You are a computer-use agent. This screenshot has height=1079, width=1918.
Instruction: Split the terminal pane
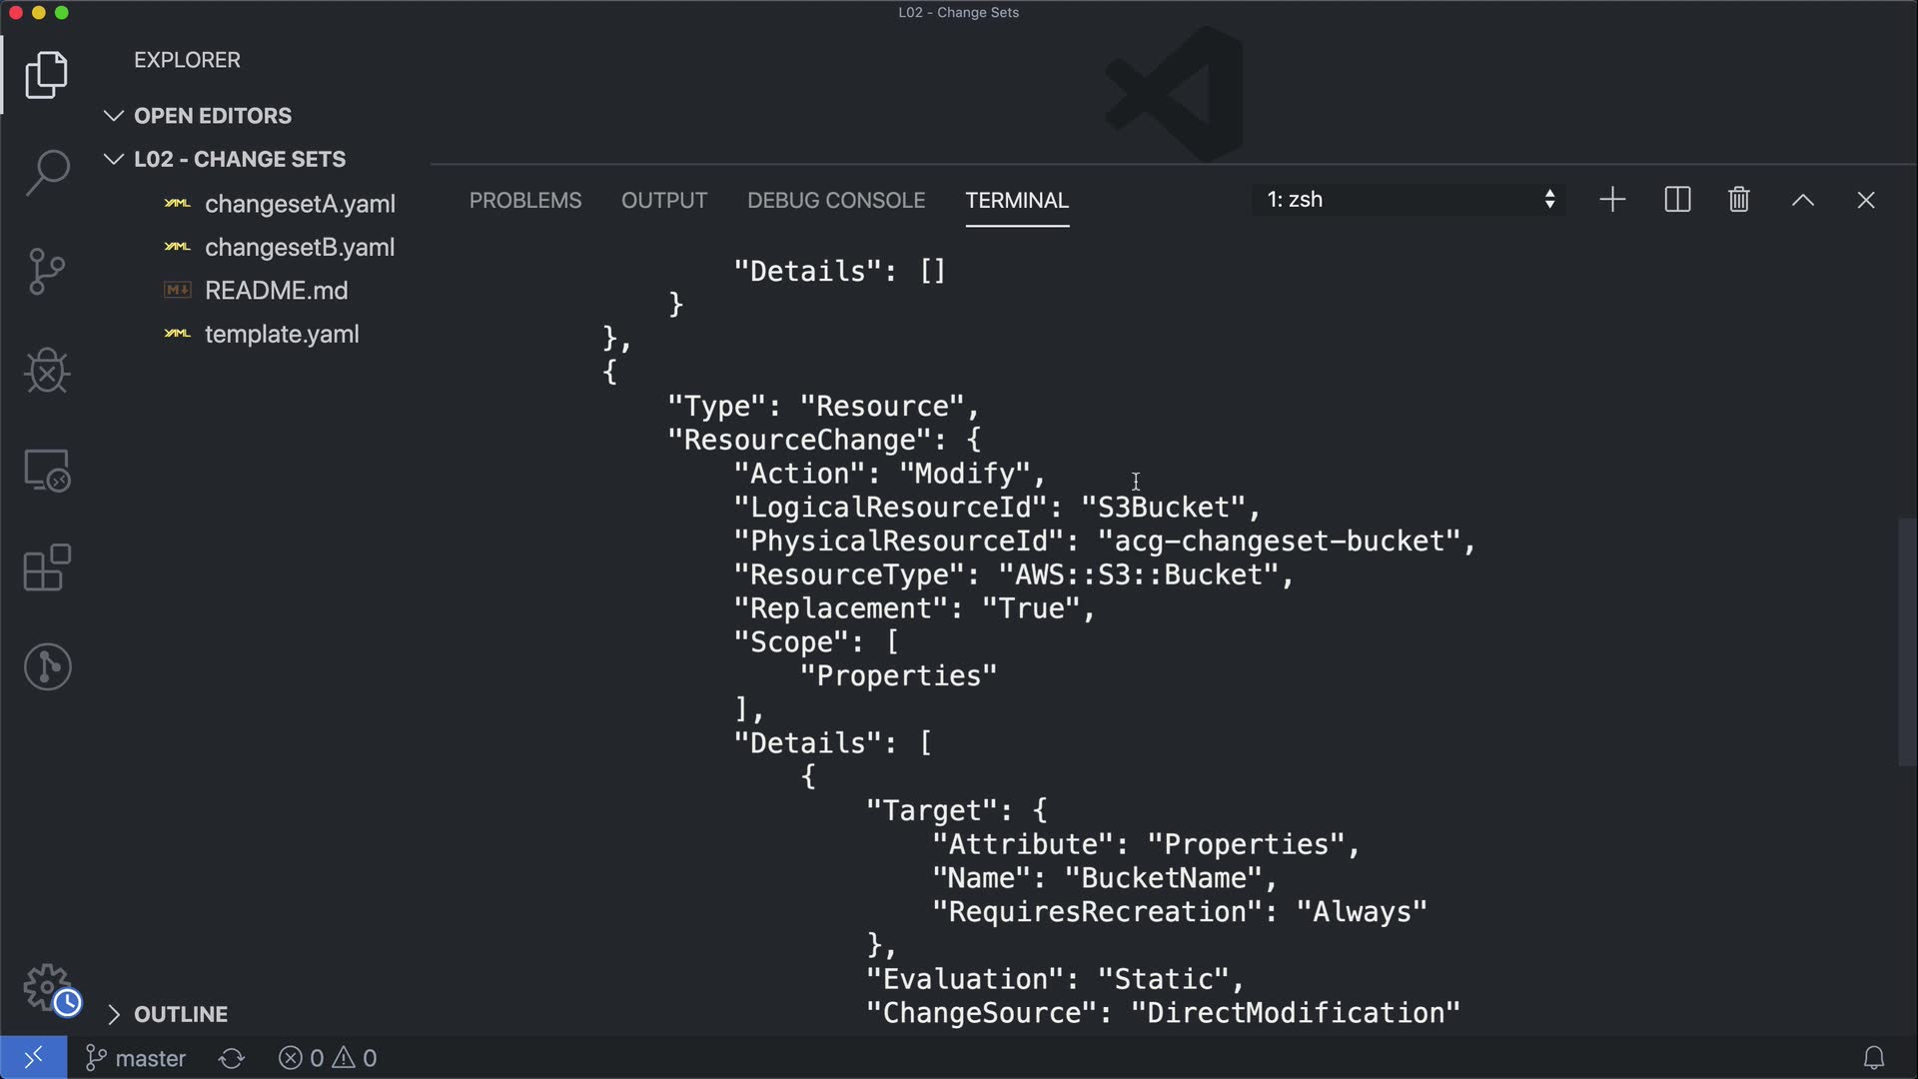(1677, 200)
